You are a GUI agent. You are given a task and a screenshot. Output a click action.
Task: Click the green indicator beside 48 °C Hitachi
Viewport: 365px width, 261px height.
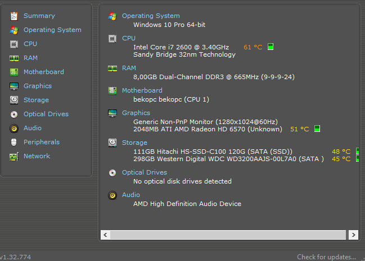pyautogui.click(x=358, y=151)
